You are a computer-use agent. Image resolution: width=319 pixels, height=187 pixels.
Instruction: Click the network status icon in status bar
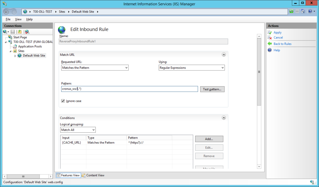click(x=312, y=182)
